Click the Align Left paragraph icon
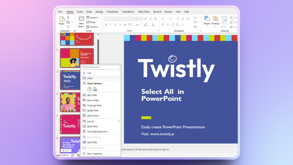The height and width of the screenshot is (165, 293). (163, 25)
